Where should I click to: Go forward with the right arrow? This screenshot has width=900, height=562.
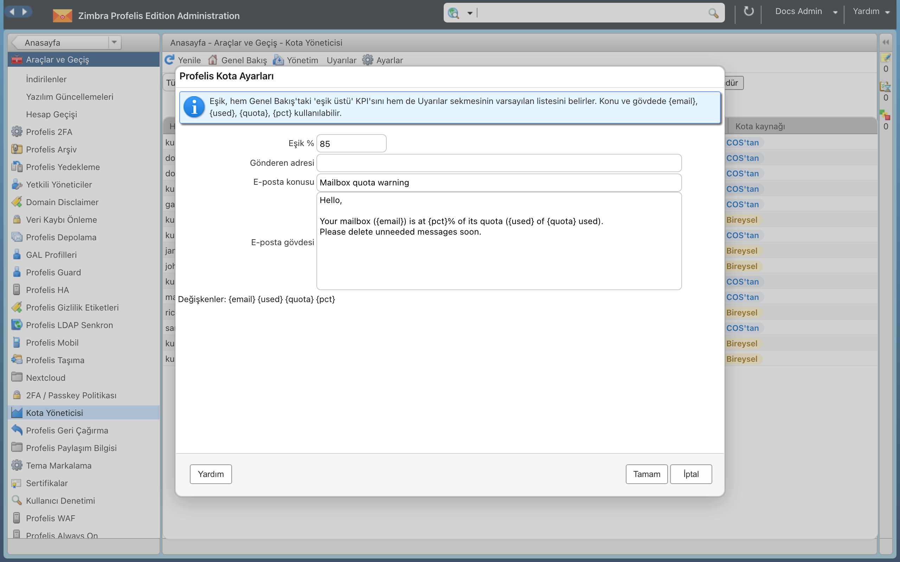[x=25, y=12]
